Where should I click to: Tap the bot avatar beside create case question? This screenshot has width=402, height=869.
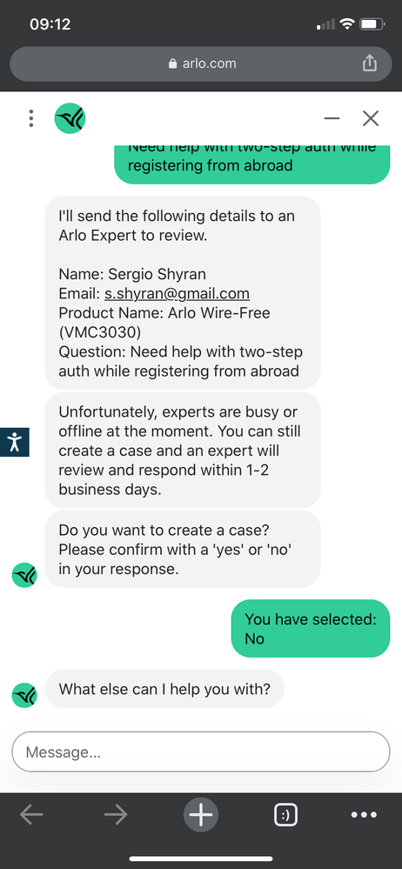pos(24,575)
